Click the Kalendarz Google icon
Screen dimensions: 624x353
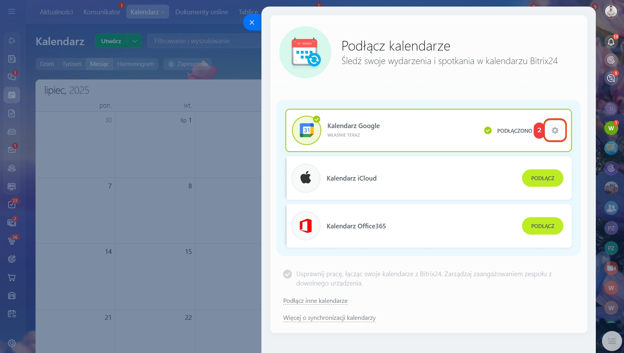click(x=307, y=130)
